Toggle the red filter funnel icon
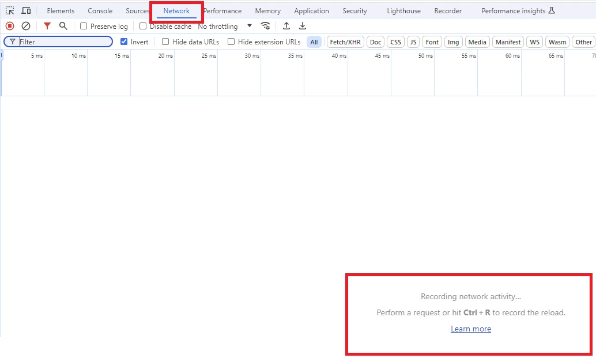 pos(47,27)
